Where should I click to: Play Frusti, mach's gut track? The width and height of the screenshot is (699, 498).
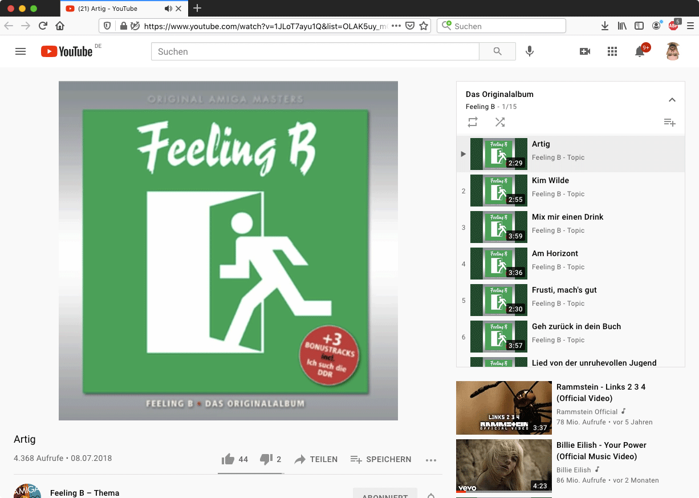pyautogui.click(x=571, y=300)
